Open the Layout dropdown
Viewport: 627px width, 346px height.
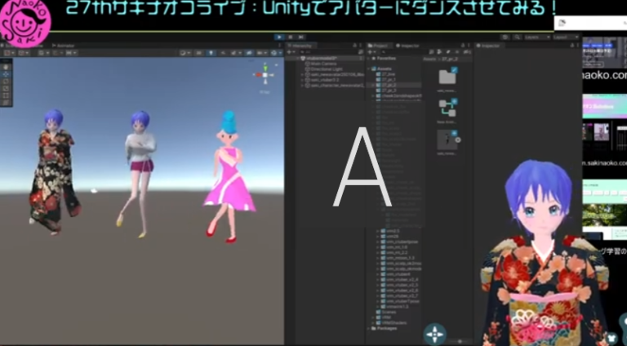click(x=565, y=37)
